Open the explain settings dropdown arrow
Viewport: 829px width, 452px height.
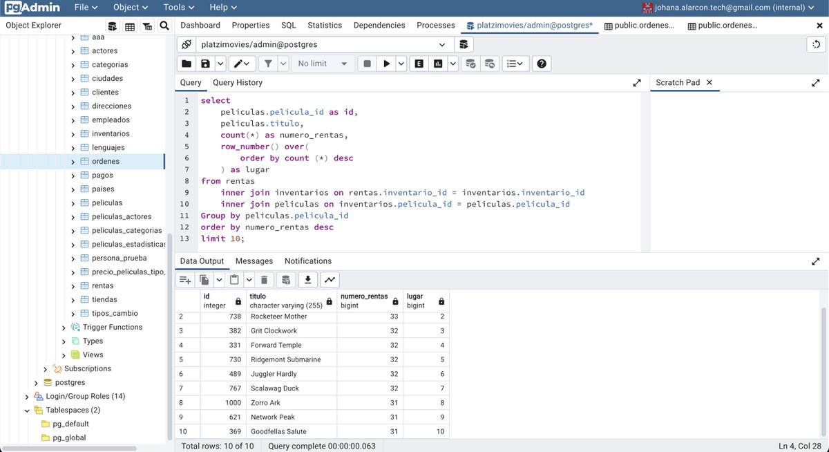pos(453,64)
